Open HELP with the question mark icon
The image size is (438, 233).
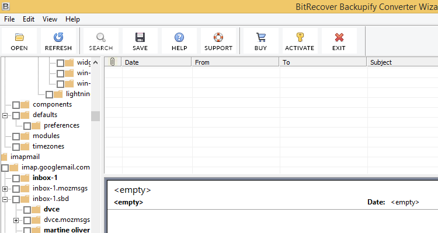(x=179, y=37)
